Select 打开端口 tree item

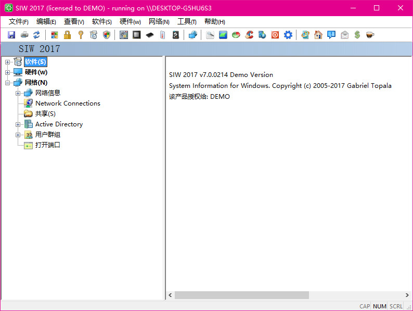(48, 145)
